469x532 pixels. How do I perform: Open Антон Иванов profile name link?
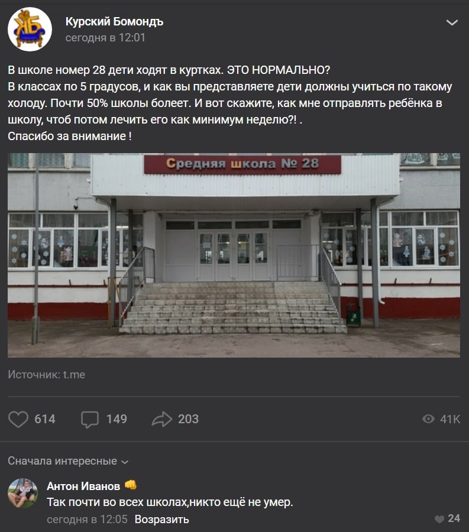coord(83,486)
